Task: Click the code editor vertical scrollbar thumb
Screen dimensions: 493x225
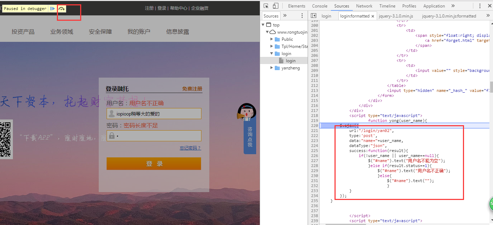Action: (492, 87)
